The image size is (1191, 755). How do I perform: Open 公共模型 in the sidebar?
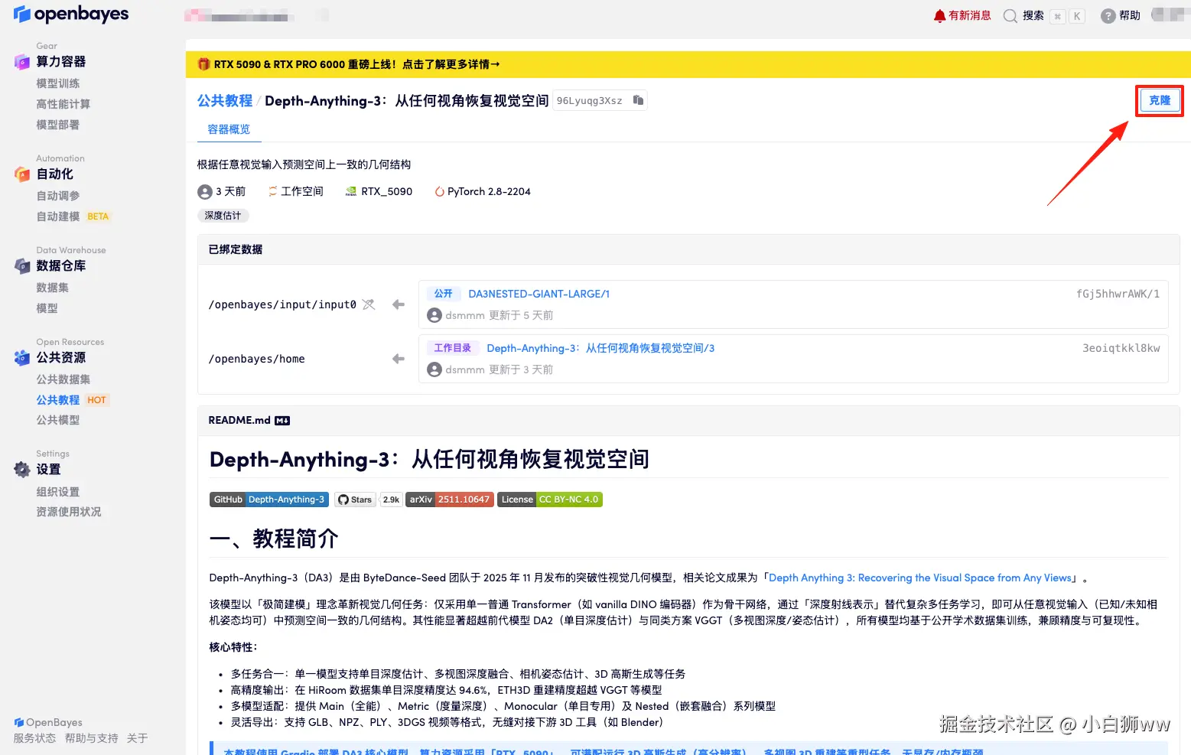58,420
